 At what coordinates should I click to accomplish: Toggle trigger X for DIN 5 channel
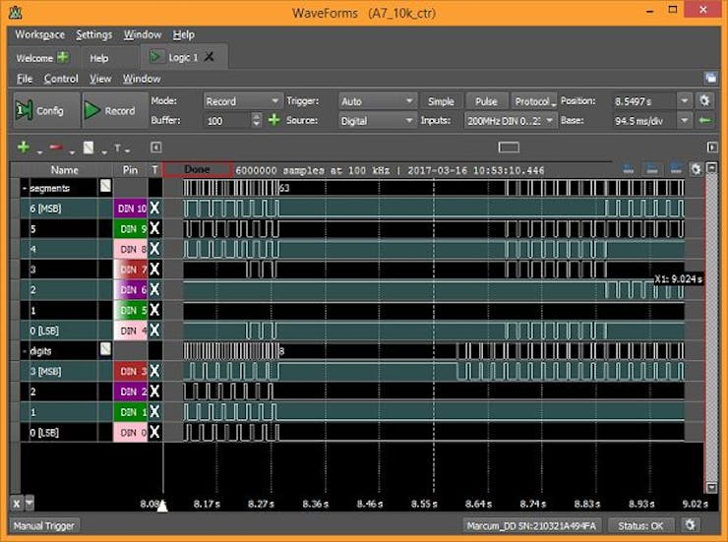pyautogui.click(x=154, y=310)
